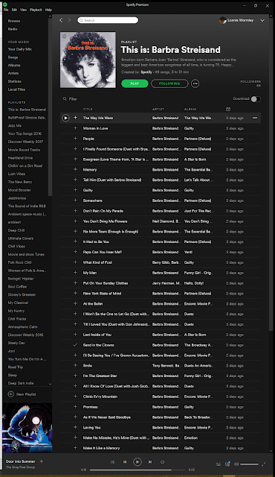Go to Browse in the sidebar
Image resolution: width=275 pixels, height=477 pixels.
coord(14,21)
